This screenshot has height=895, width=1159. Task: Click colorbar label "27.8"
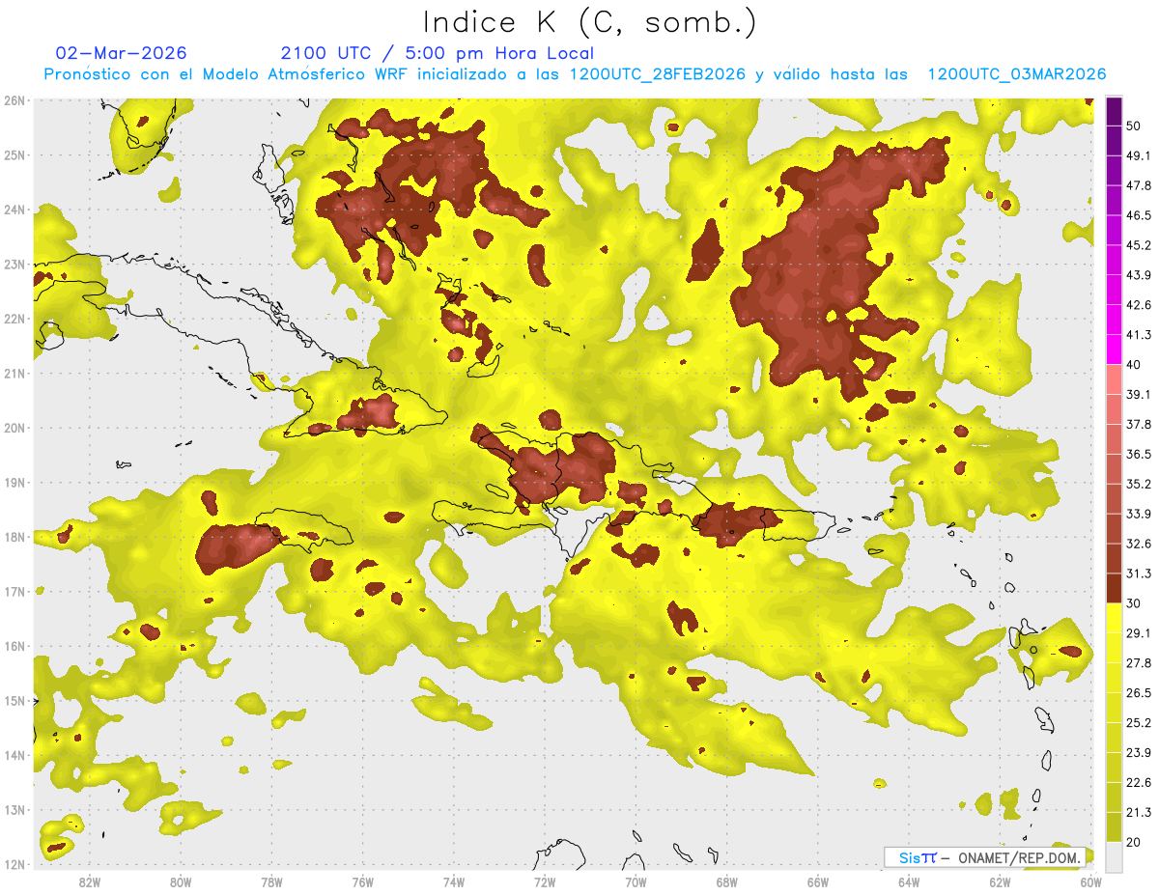coord(1139,662)
